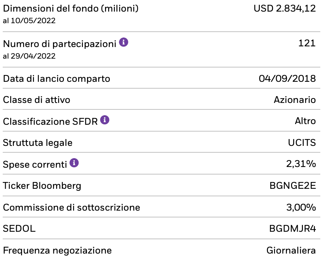Select the Altro SFDR value

(x=305, y=121)
